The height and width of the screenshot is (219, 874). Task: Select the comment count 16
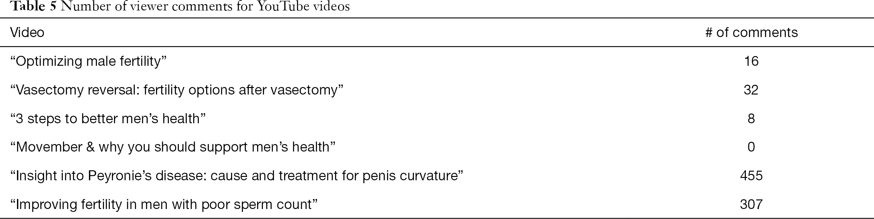[x=751, y=62]
